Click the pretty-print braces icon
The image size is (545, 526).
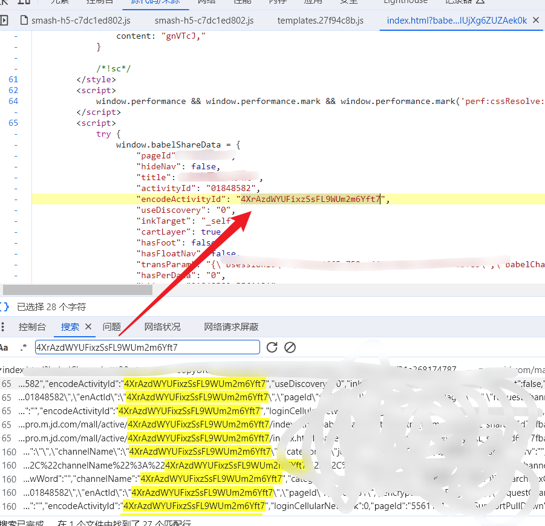(4, 307)
